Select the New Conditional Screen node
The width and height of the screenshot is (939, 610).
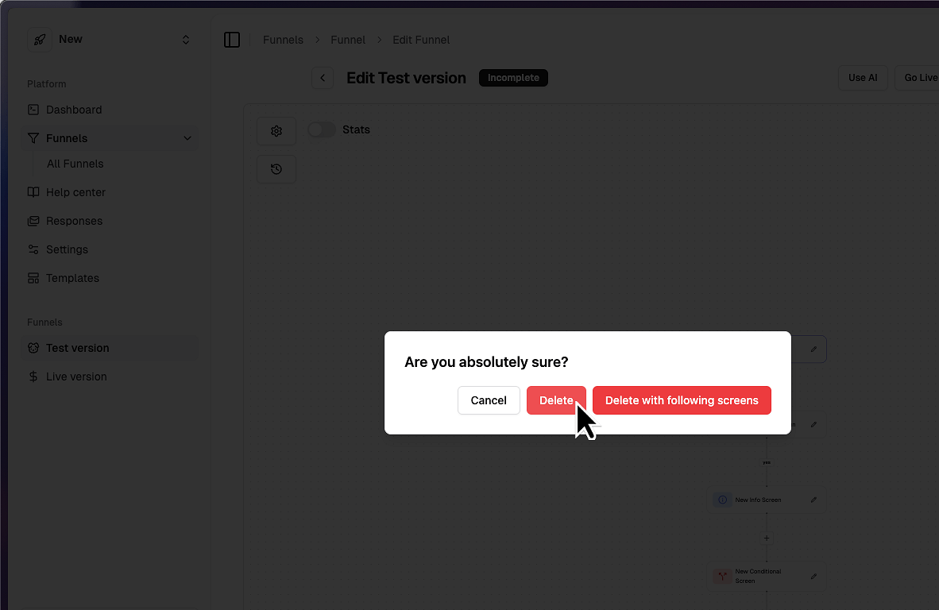(767, 577)
